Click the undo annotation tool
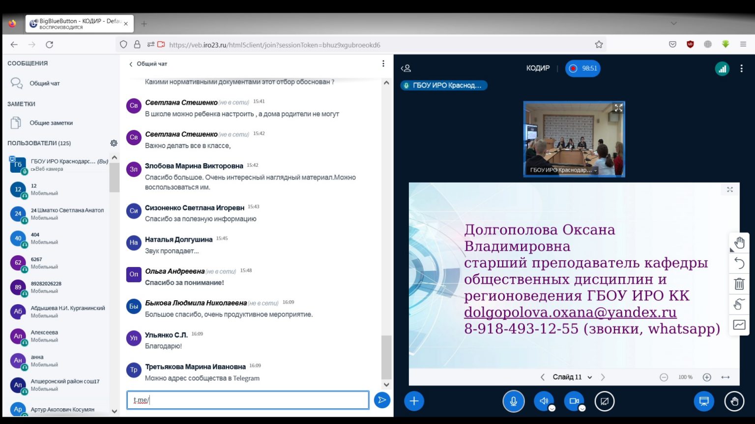755x424 pixels. tap(739, 264)
